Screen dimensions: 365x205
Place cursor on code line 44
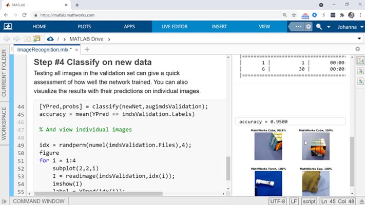[x=123, y=107]
